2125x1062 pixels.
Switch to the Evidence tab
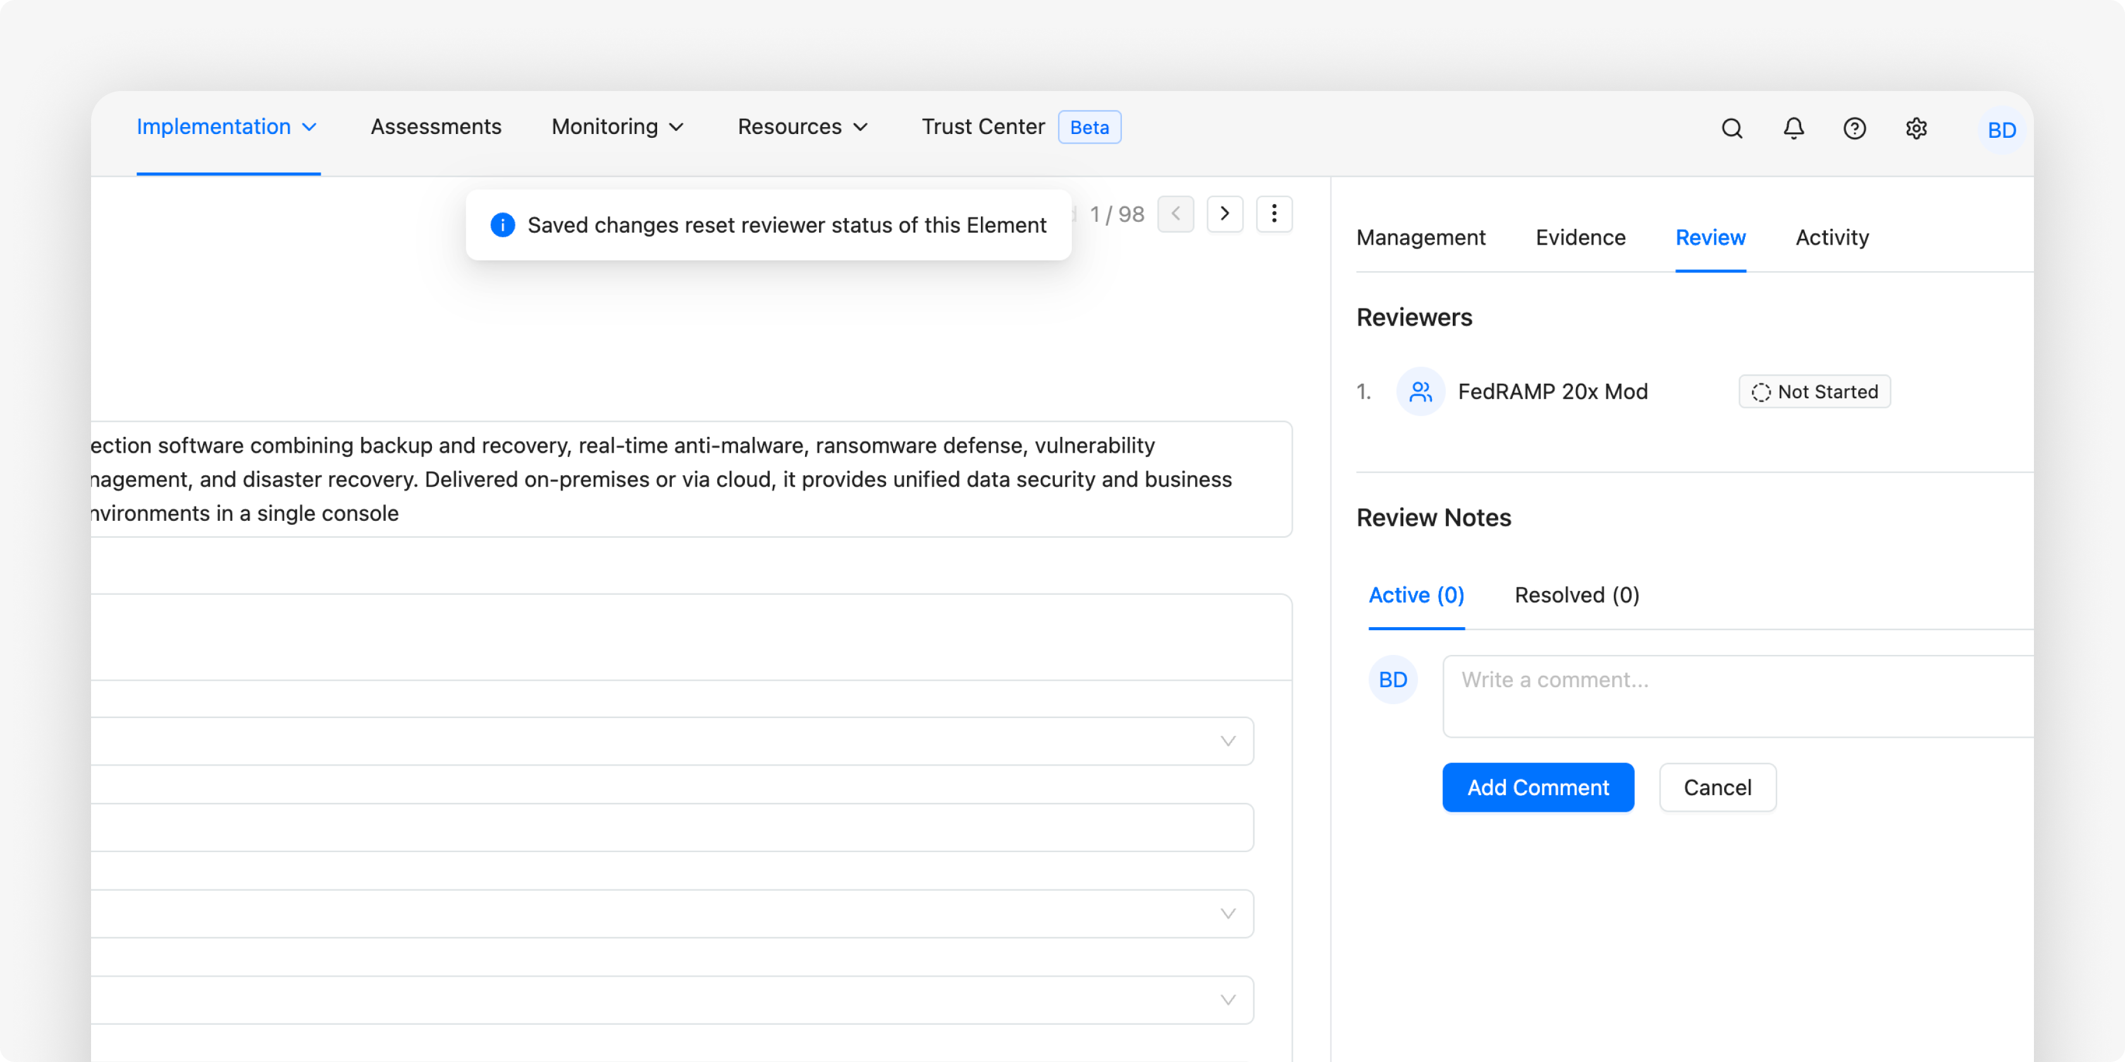click(1580, 238)
